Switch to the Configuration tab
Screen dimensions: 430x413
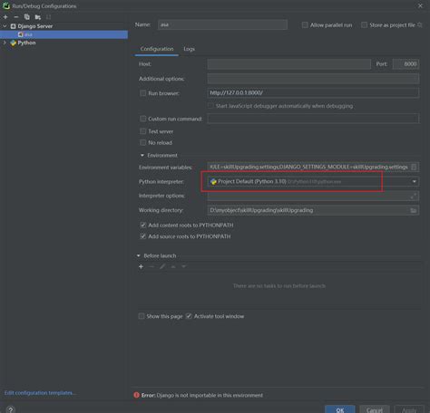[x=157, y=49]
